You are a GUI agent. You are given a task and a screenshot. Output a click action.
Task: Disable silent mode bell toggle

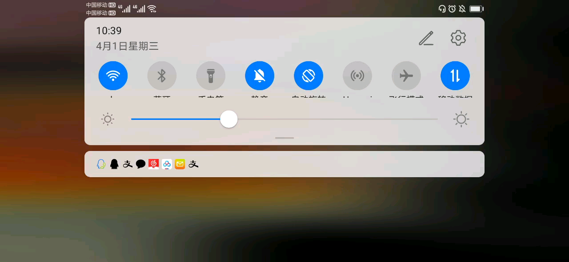tap(260, 75)
